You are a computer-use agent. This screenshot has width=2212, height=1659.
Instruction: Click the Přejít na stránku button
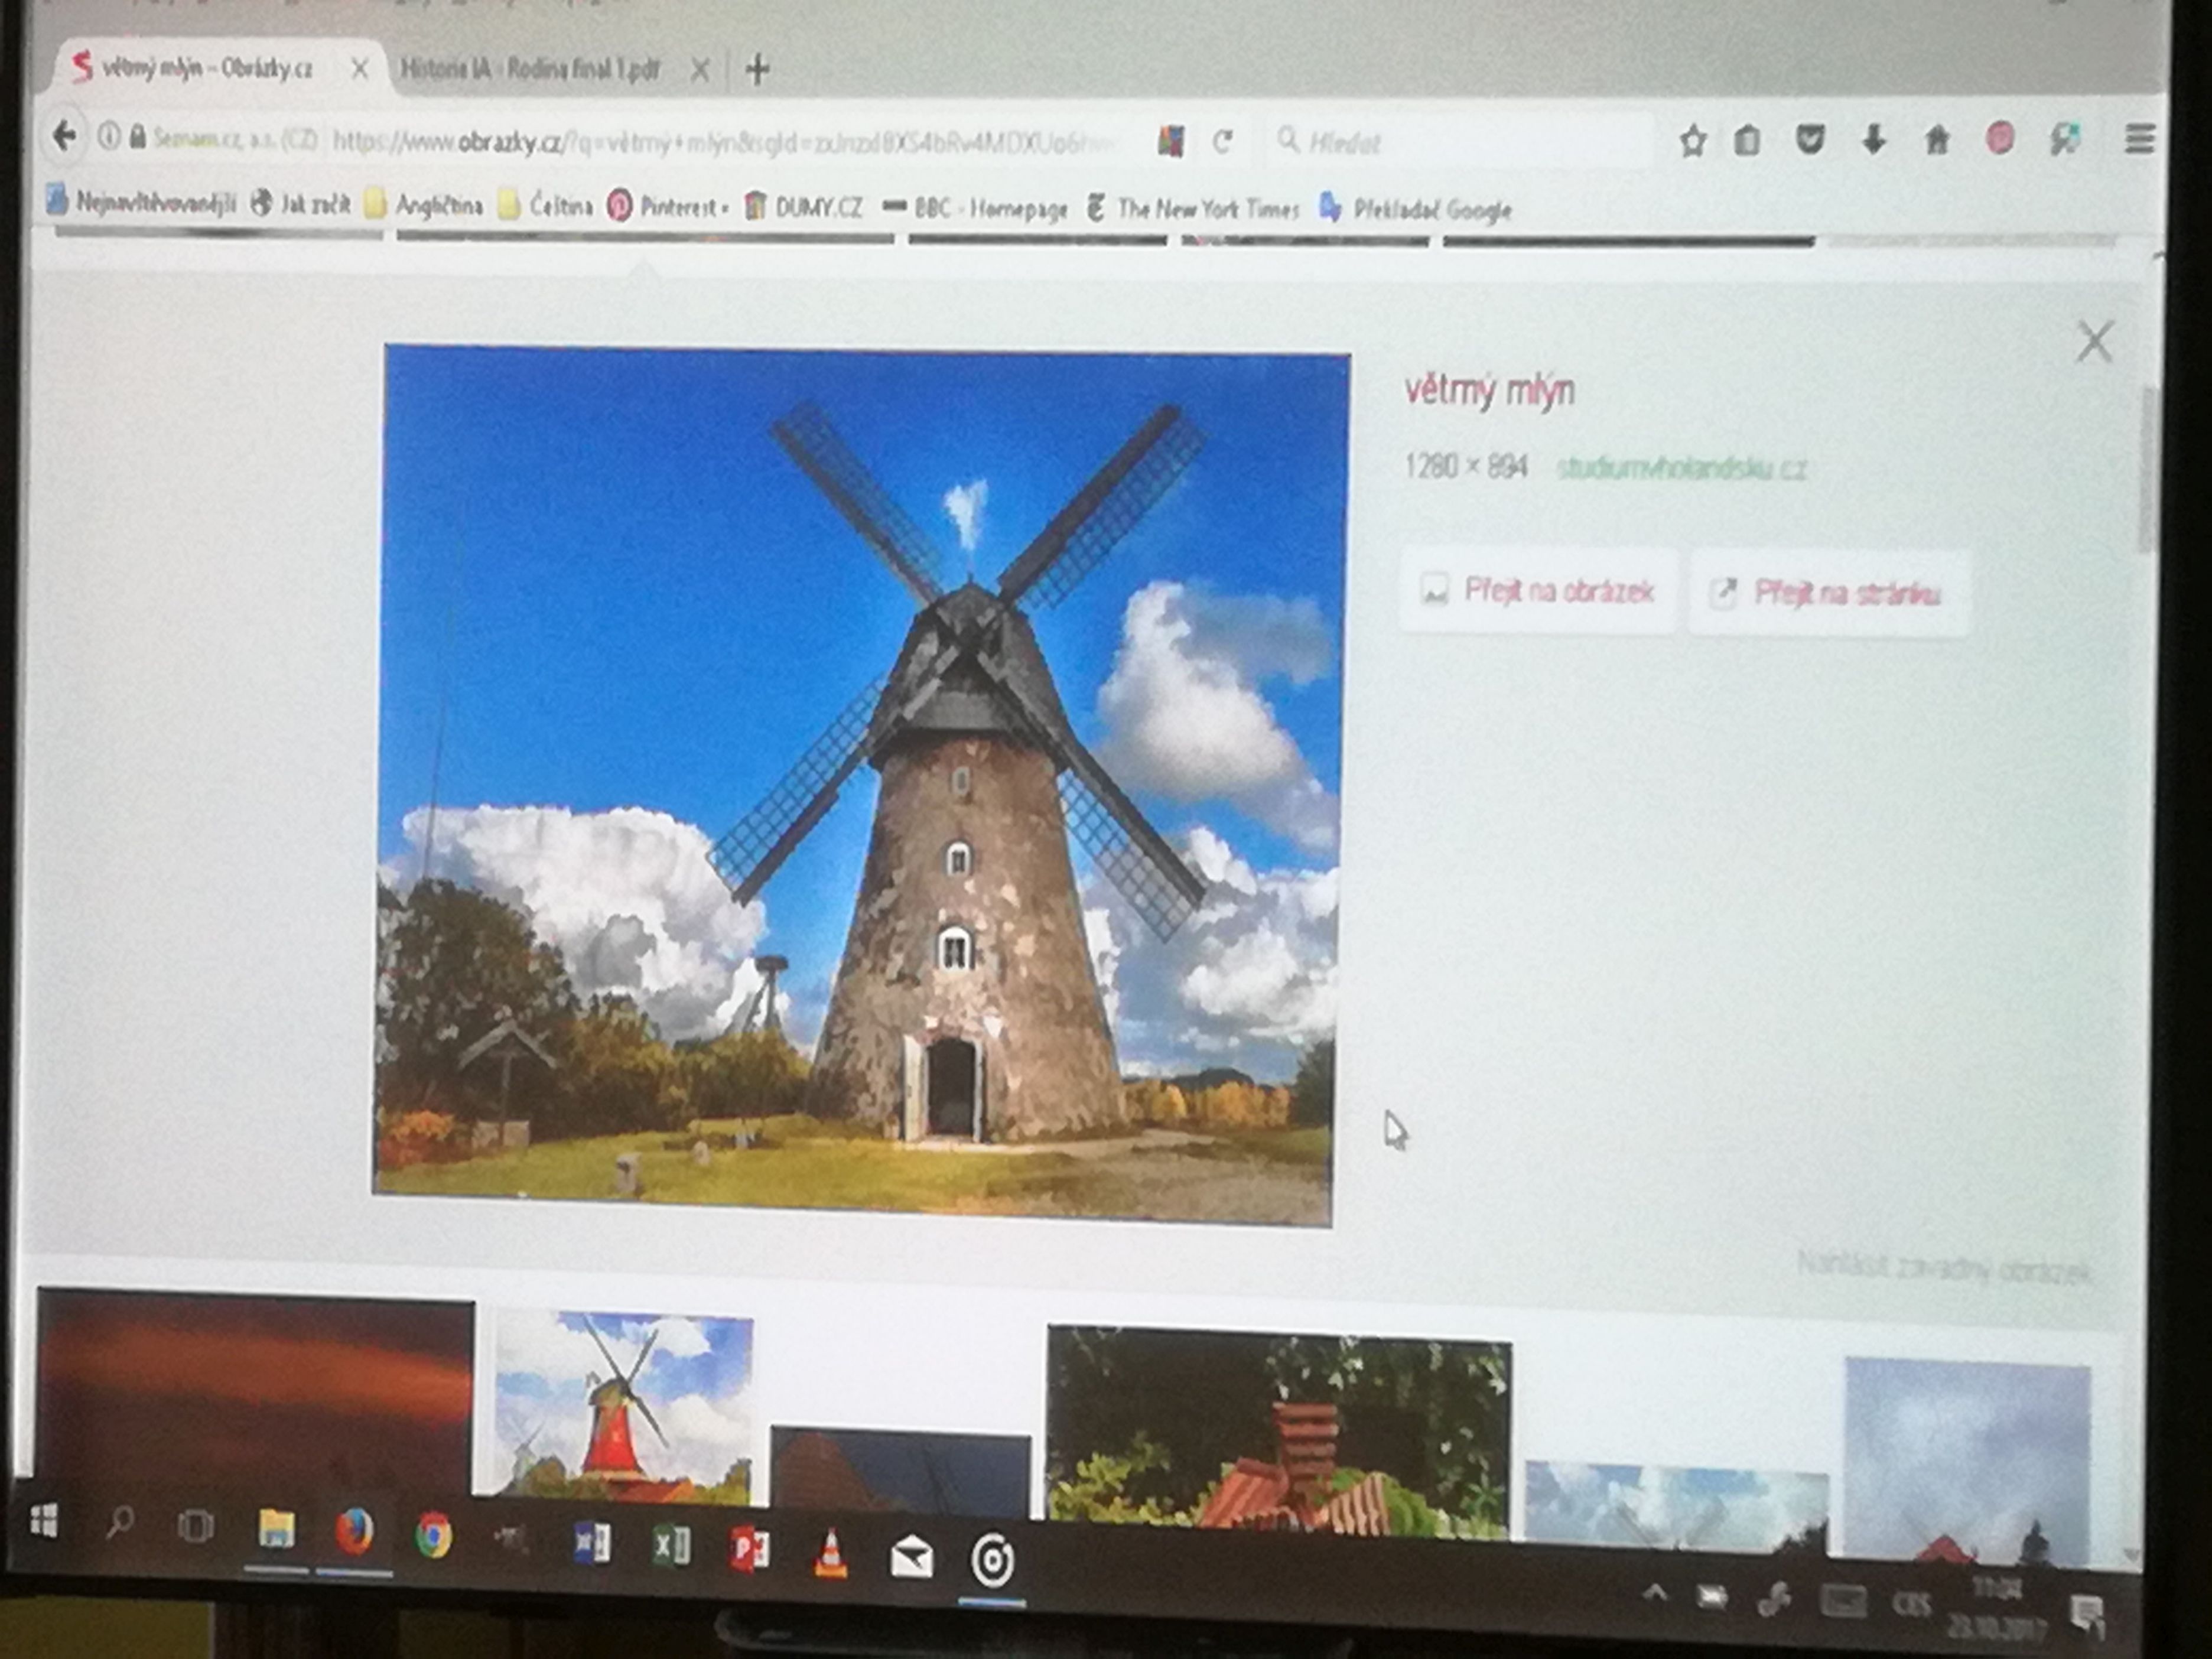(x=1829, y=593)
